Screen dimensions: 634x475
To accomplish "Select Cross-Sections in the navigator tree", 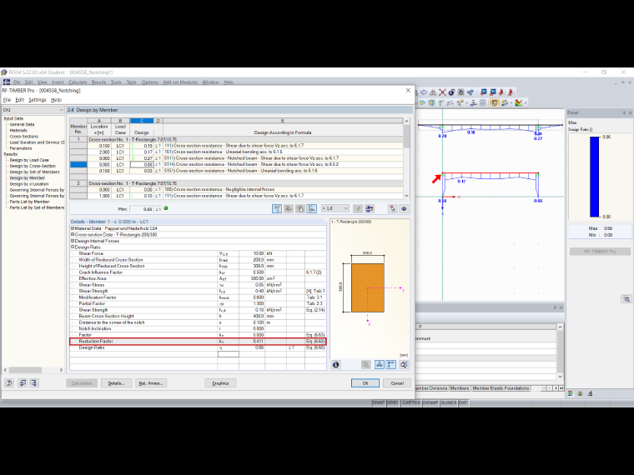I will [x=24, y=137].
